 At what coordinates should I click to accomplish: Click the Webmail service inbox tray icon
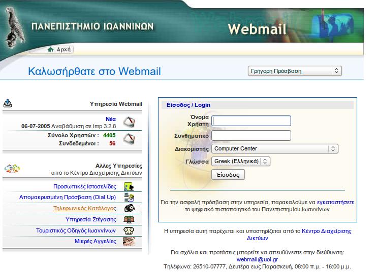[x=8, y=103]
